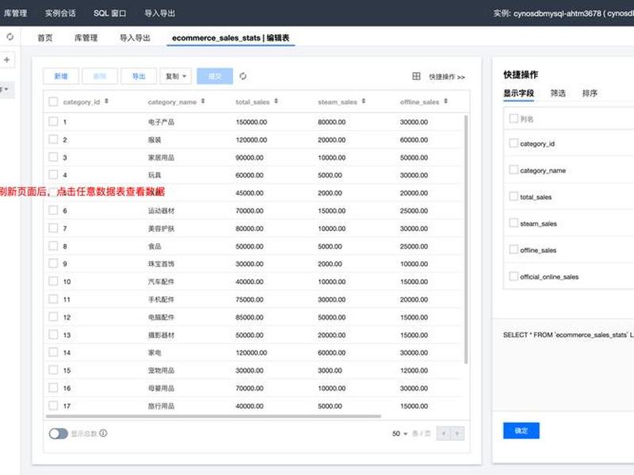Image resolution: width=634 pixels, height=475 pixels.
Task: Expand 快捷操作 >> panel link
Action: pos(447,77)
